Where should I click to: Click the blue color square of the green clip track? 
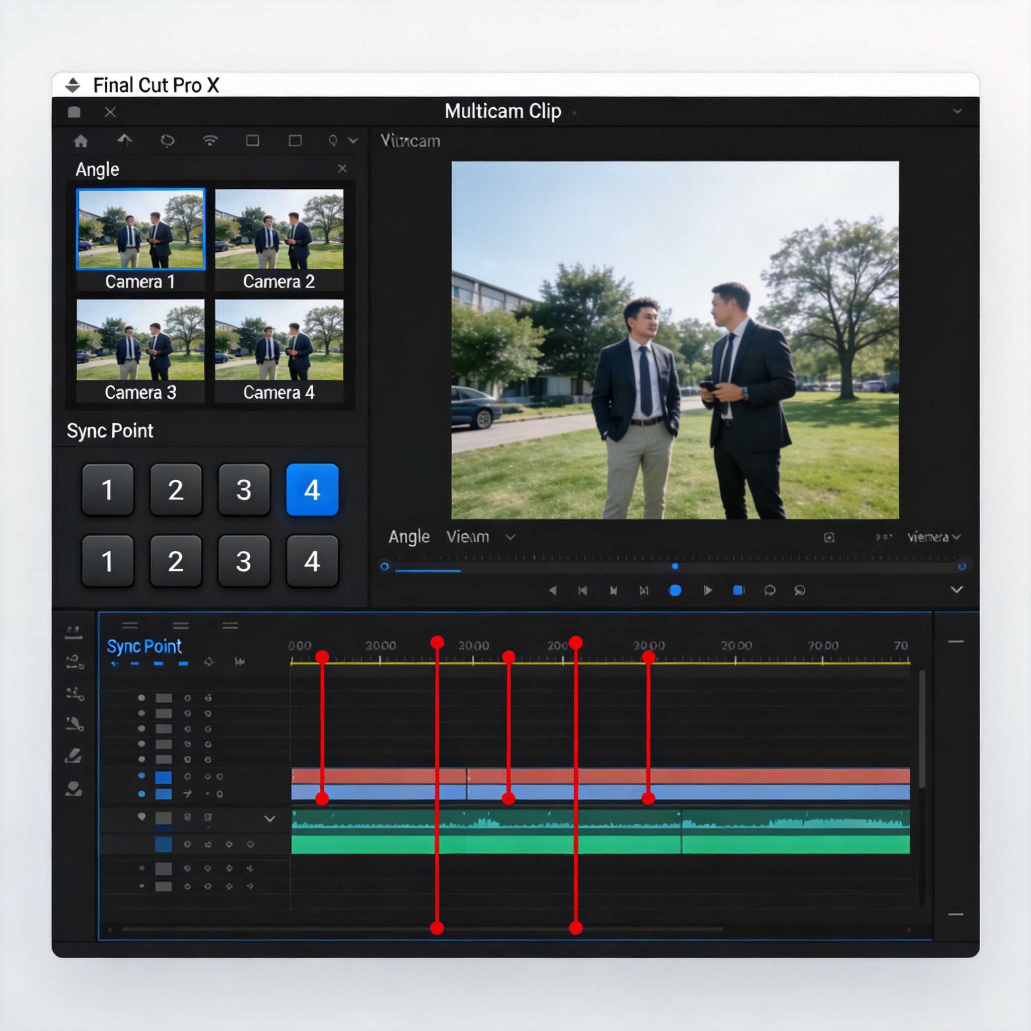(163, 844)
